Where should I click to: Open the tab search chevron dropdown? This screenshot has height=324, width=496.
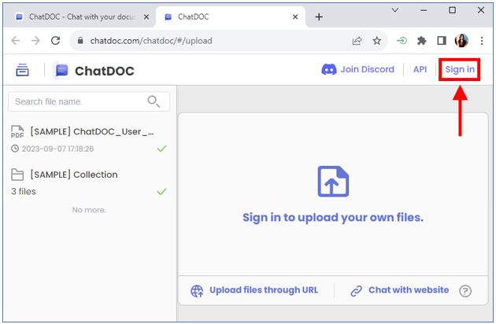394,10
